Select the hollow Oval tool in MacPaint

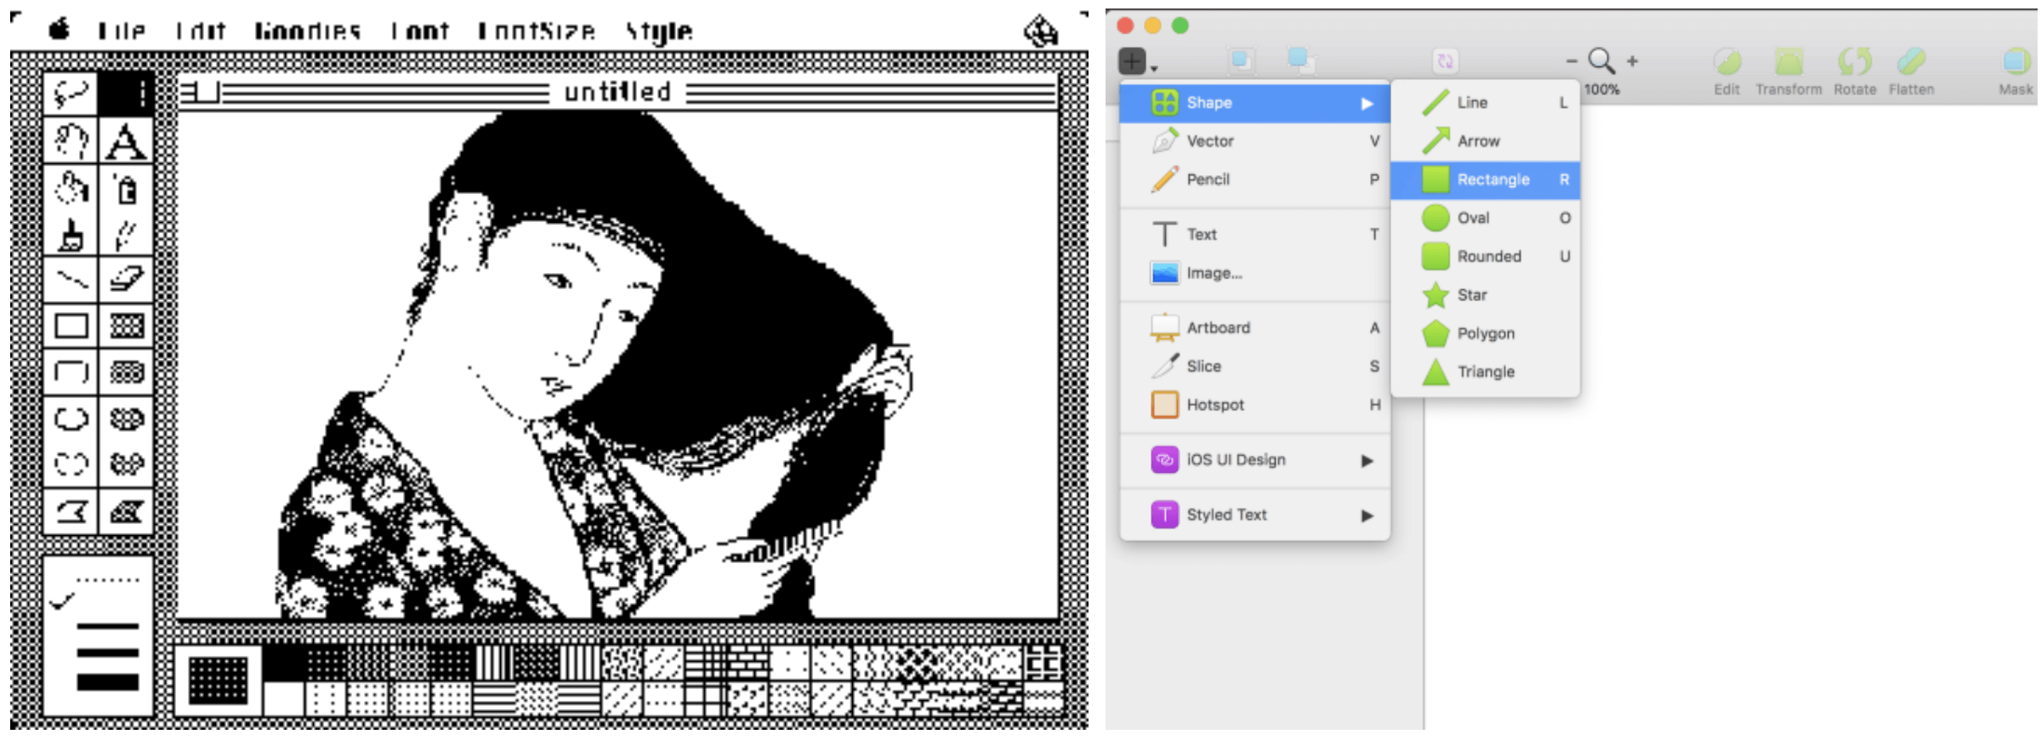coord(71,418)
